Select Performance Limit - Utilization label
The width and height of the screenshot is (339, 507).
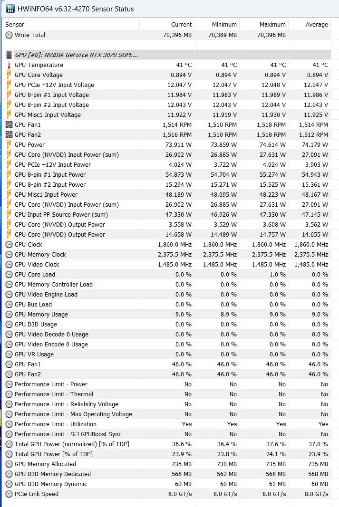(x=55, y=424)
